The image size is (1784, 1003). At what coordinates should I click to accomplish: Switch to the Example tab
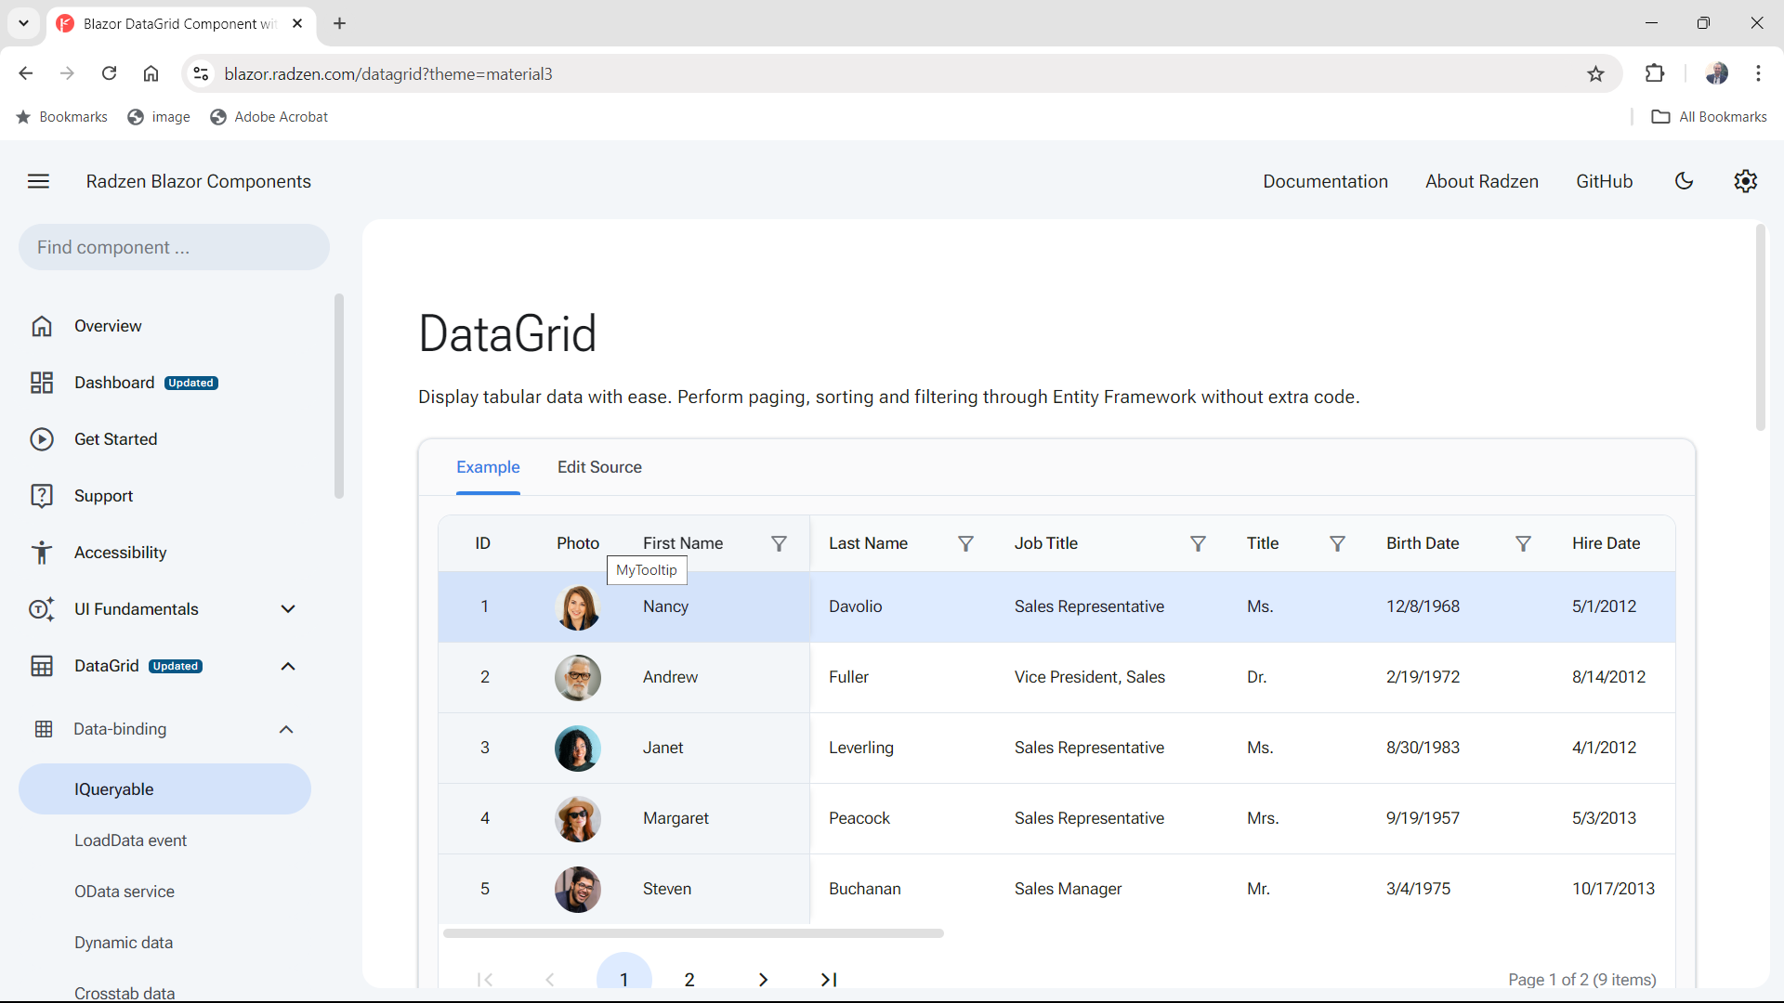pos(488,467)
